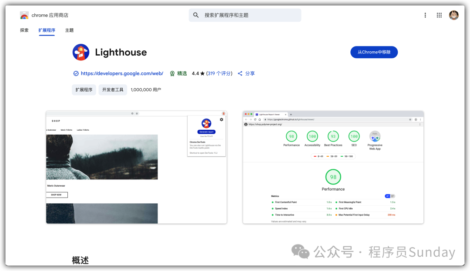Click the verified publisher badge icon

(x=76, y=73)
